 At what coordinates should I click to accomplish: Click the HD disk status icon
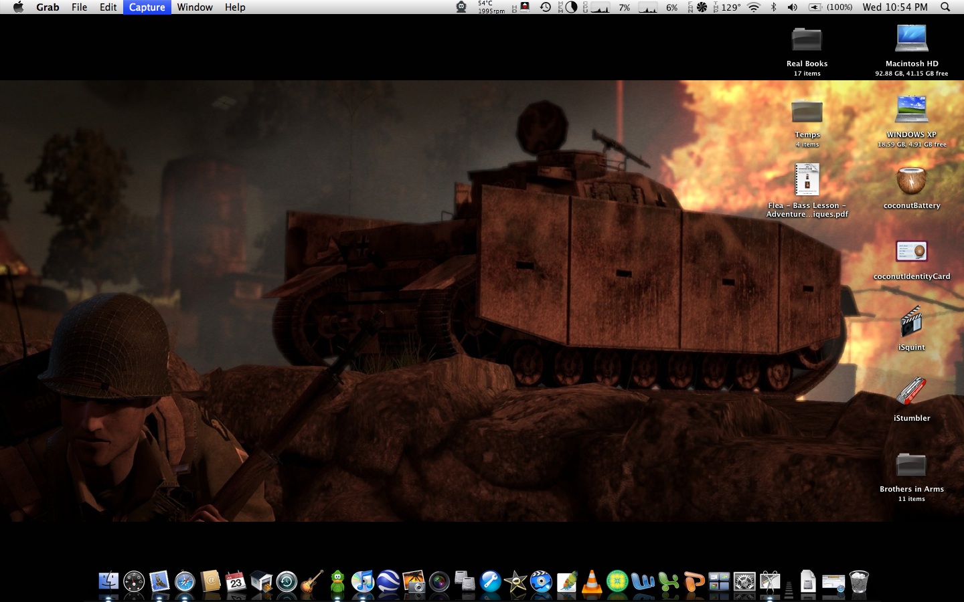(x=526, y=7)
